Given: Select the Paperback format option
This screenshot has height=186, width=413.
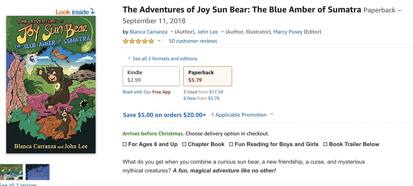Looking at the screenshot, I should coord(208,76).
